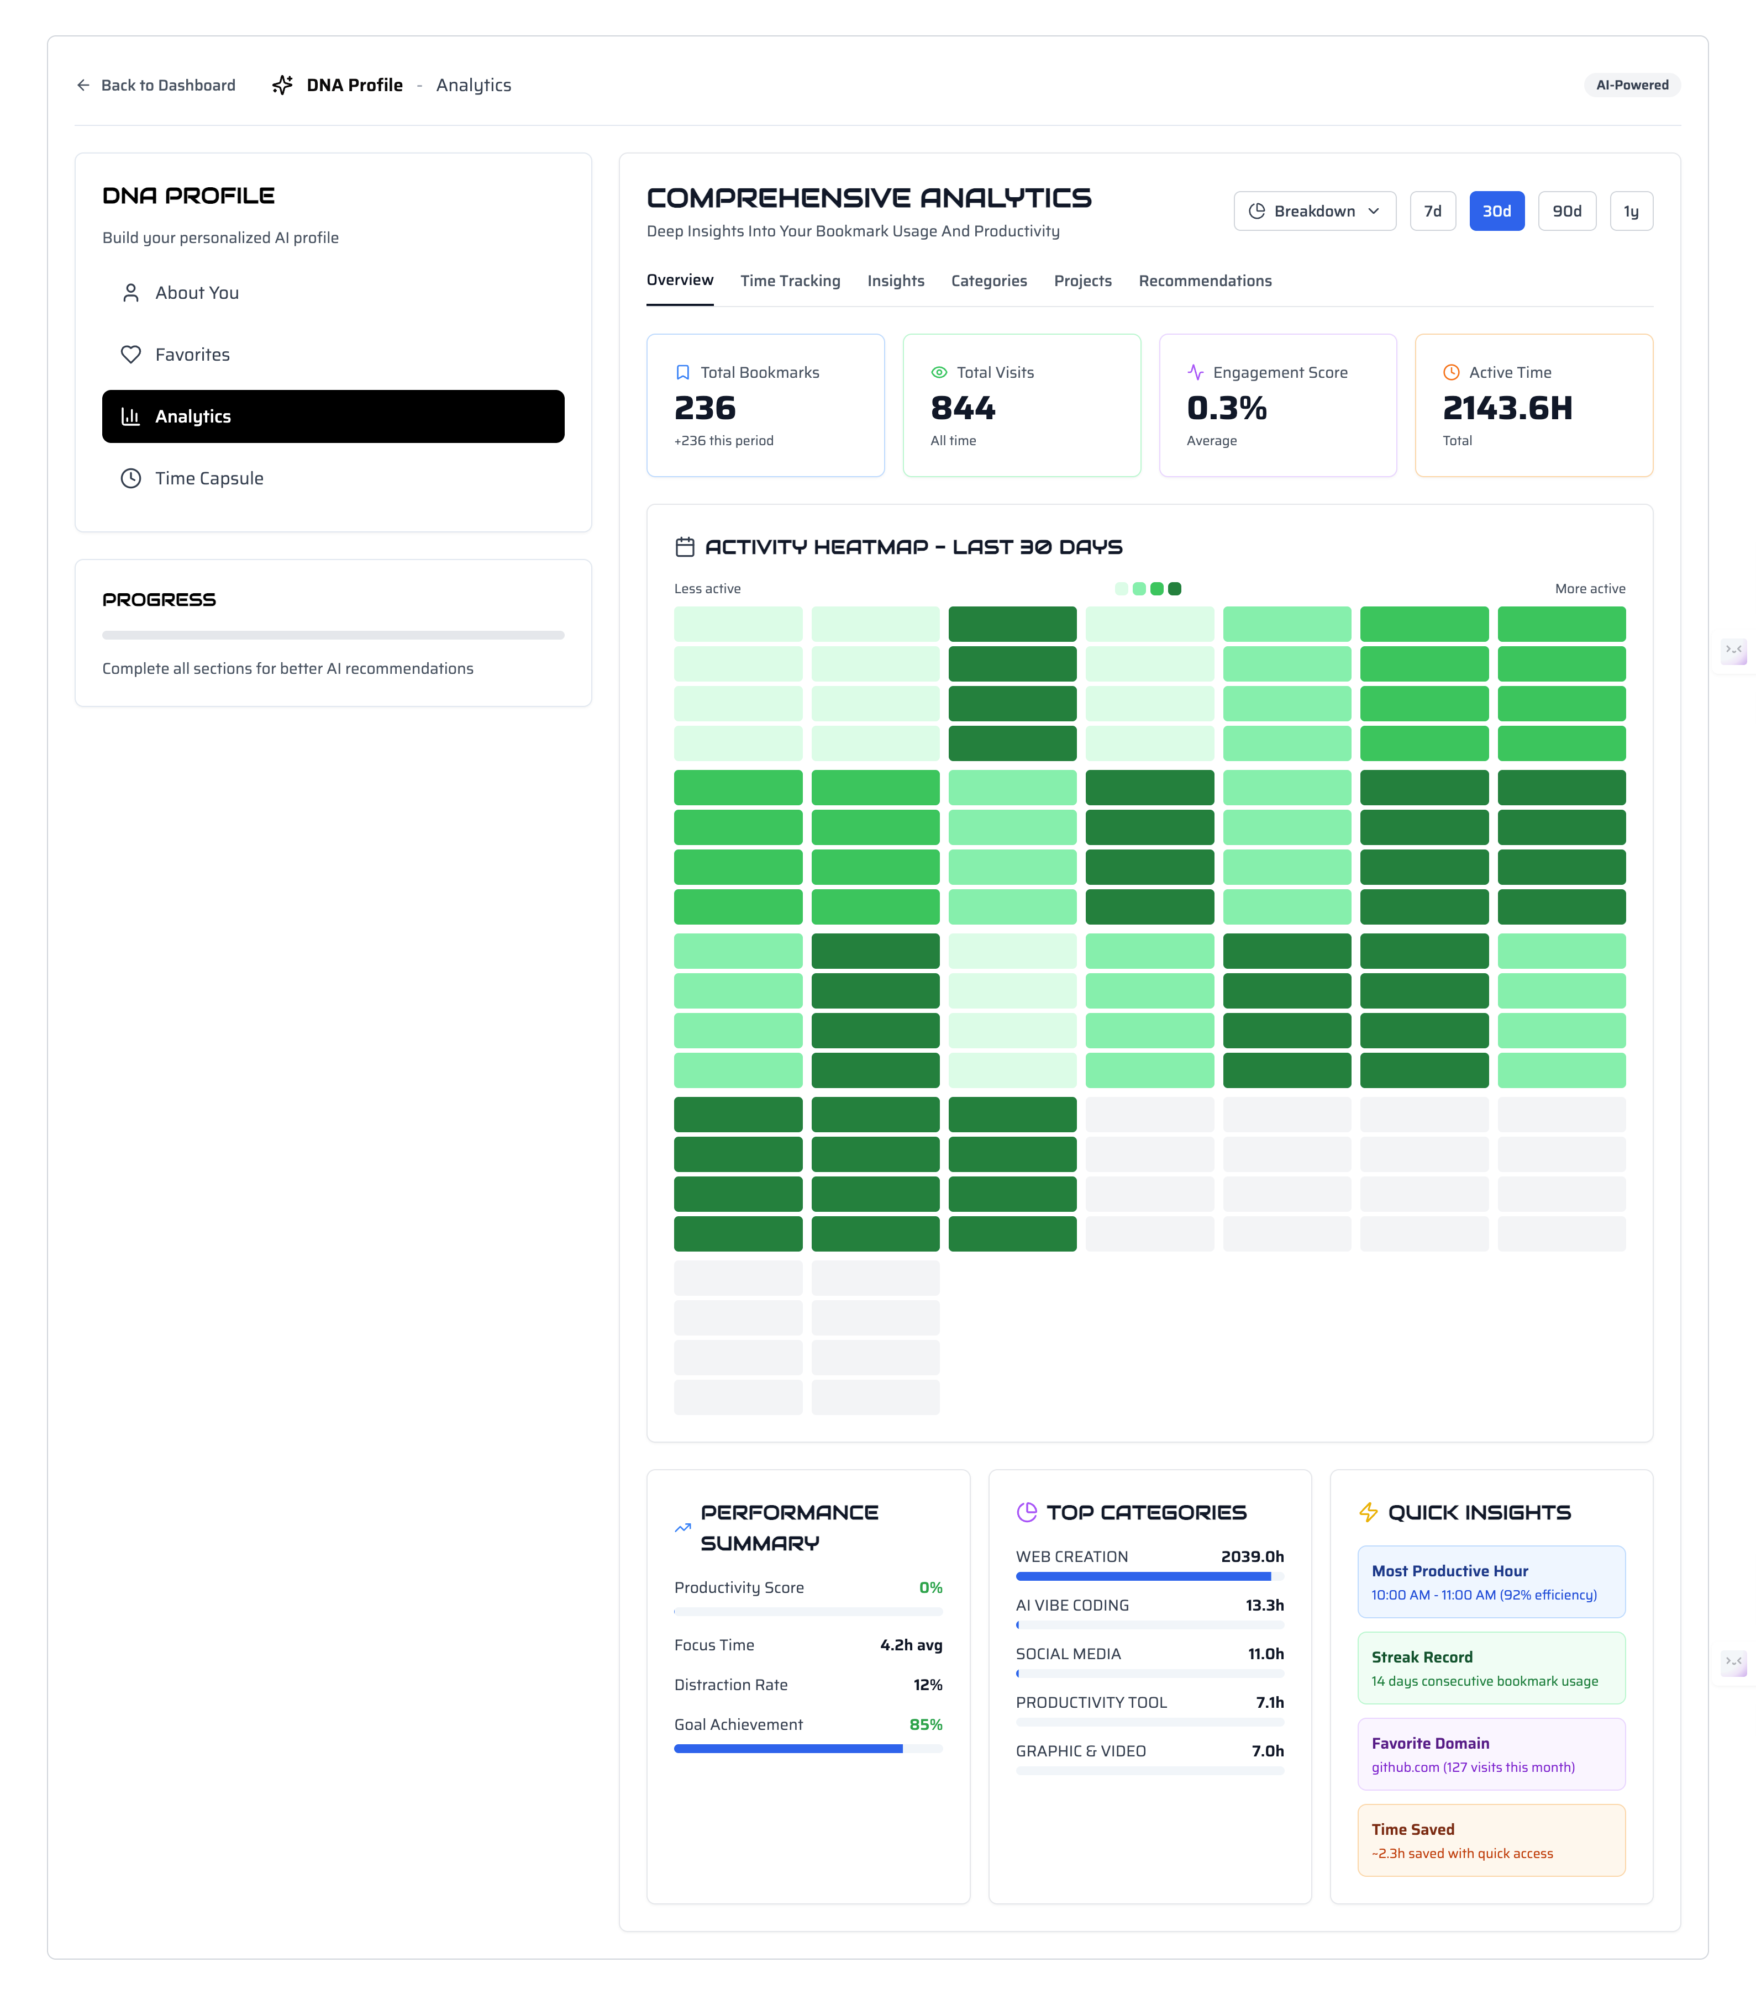Open Time Capsule via the clock icon
Image resolution: width=1756 pixels, height=1995 pixels.
click(x=132, y=478)
